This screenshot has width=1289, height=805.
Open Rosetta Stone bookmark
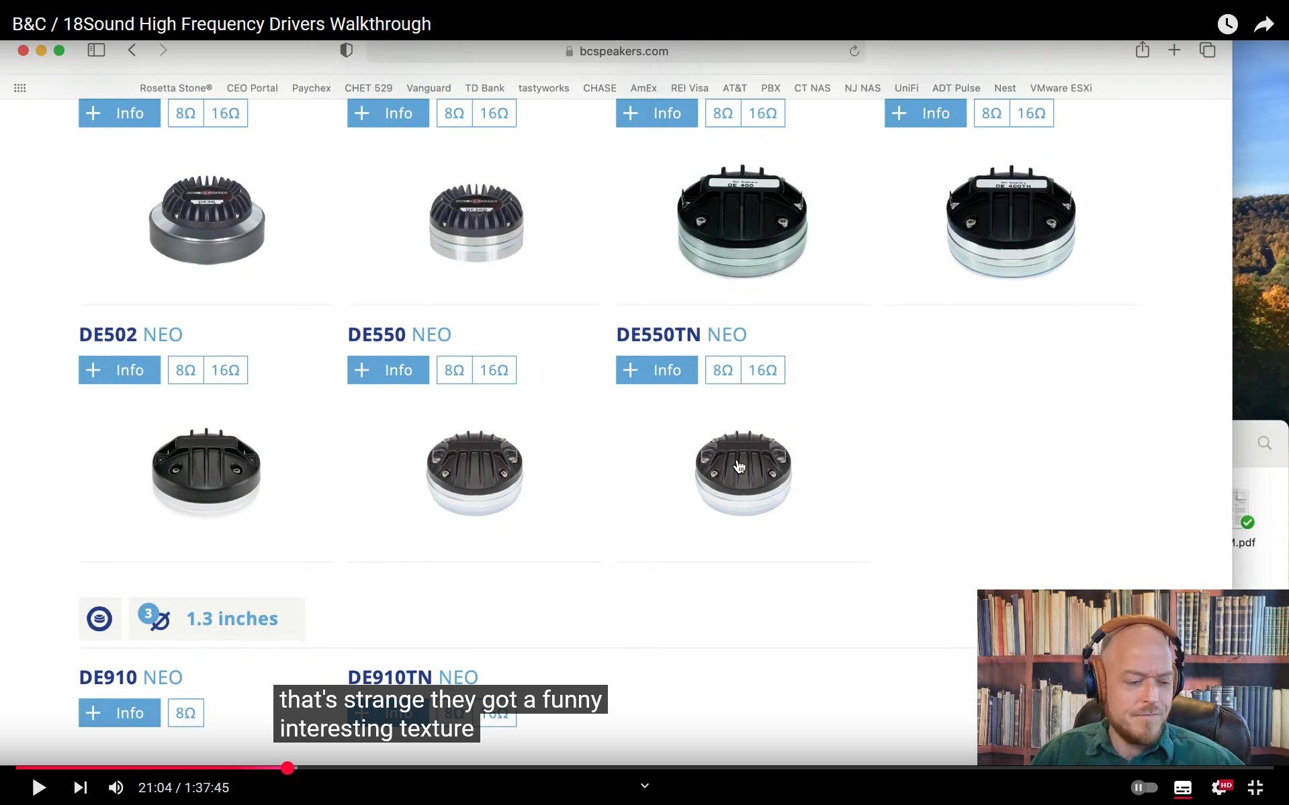pyautogui.click(x=176, y=88)
